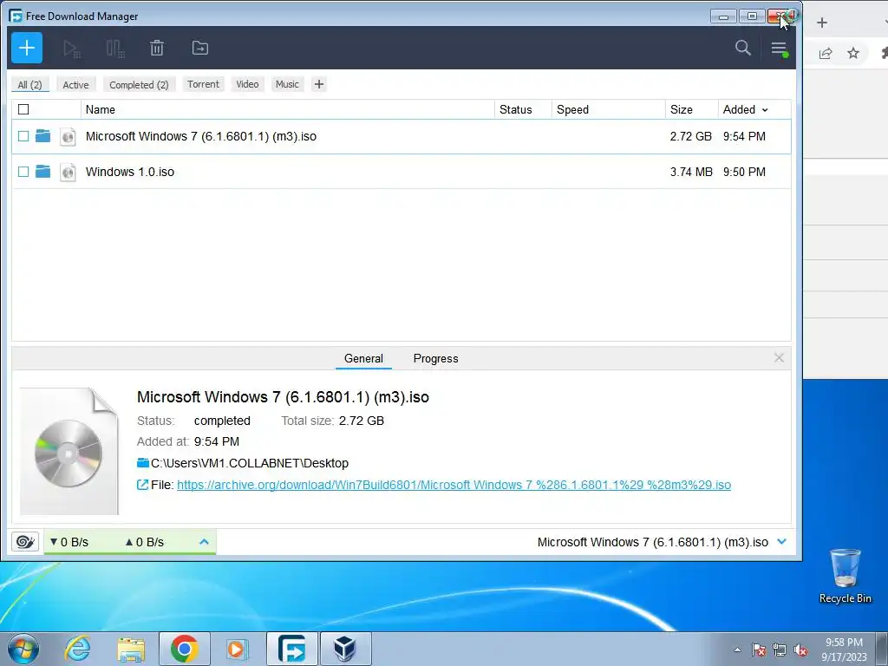Image resolution: width=888 pixels, height=666 pixels.
Task: Open taskbar clock showing 9:58 PM
Action: coord(844,650)
